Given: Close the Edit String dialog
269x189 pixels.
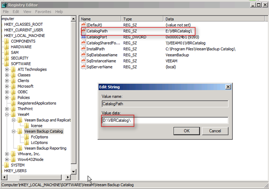Looking at the screenshot, I should 227,87.
